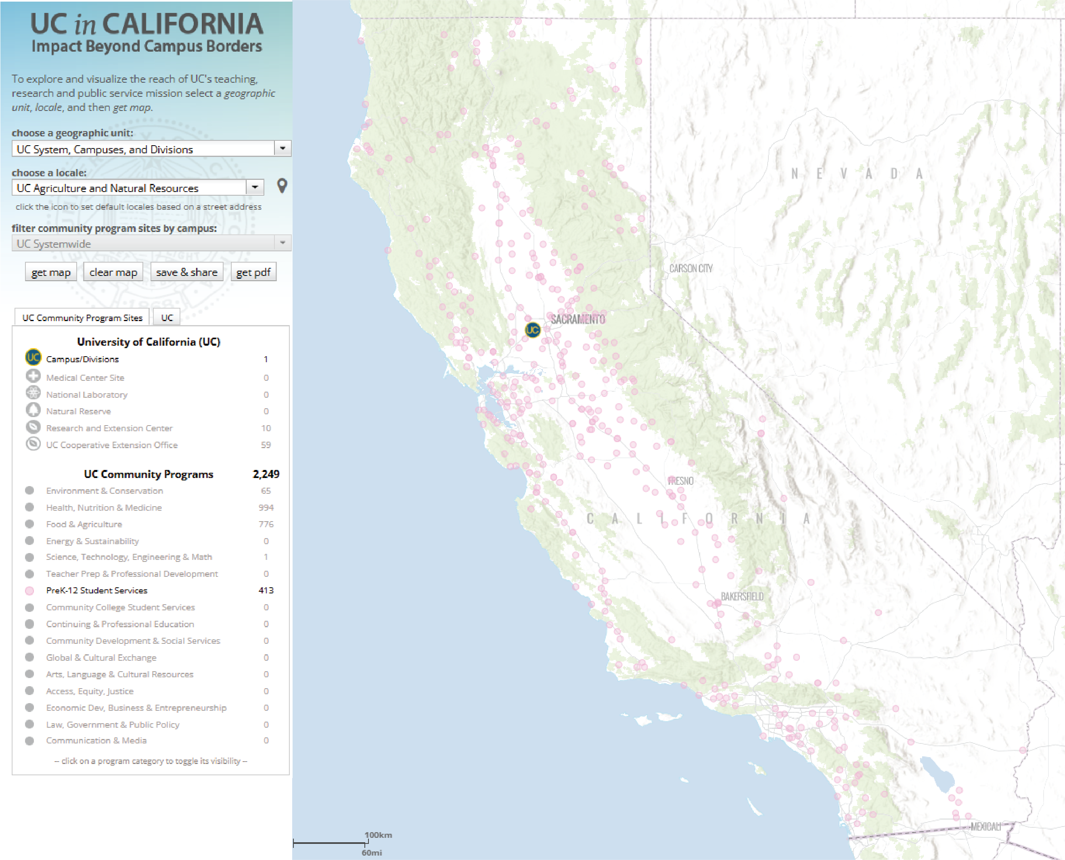1065x860 pixels.
Task: Click the 2,249 community programs total
Action: [x=266, y=474]
